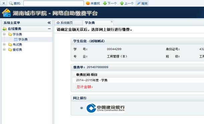
Task: Click the 考试费 folder icon
Action: click(10, 45)
